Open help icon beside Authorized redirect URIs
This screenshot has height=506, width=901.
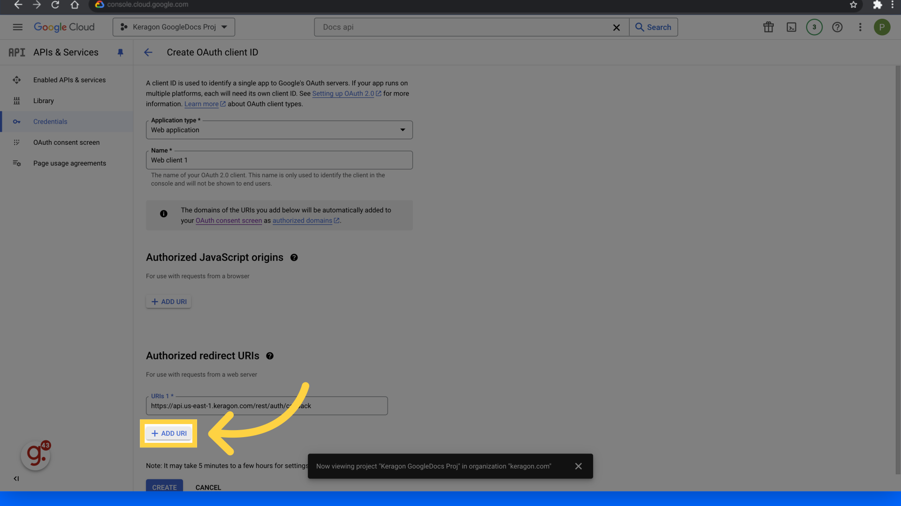pyautogui.click(x=270, y=356)
